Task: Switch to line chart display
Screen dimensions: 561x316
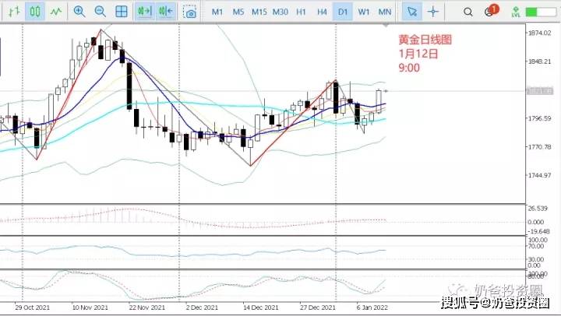Action: coord(55,12)
